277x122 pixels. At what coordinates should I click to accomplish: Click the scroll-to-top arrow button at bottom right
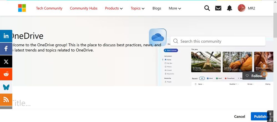(x=270, y=114)
